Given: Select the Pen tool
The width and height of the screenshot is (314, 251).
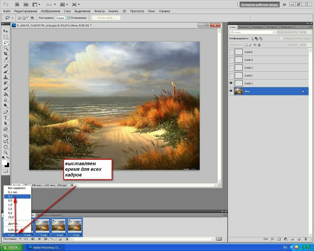Looking at the screenshot, I should pos(6,112).
